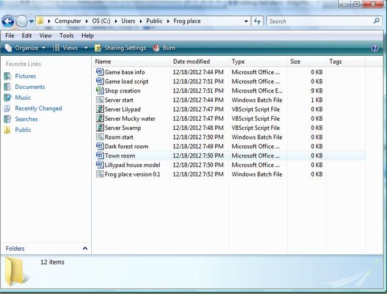The image size is (387, 294).
Task: Sort by the Size column header
Action: coord(307,61)
